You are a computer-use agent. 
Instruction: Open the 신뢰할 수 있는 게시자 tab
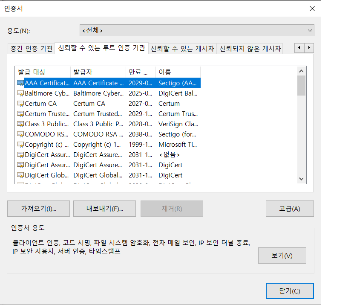(x=182, y=48)
